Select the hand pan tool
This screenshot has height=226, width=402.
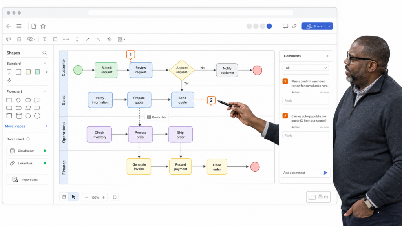[x=64, y=197]
